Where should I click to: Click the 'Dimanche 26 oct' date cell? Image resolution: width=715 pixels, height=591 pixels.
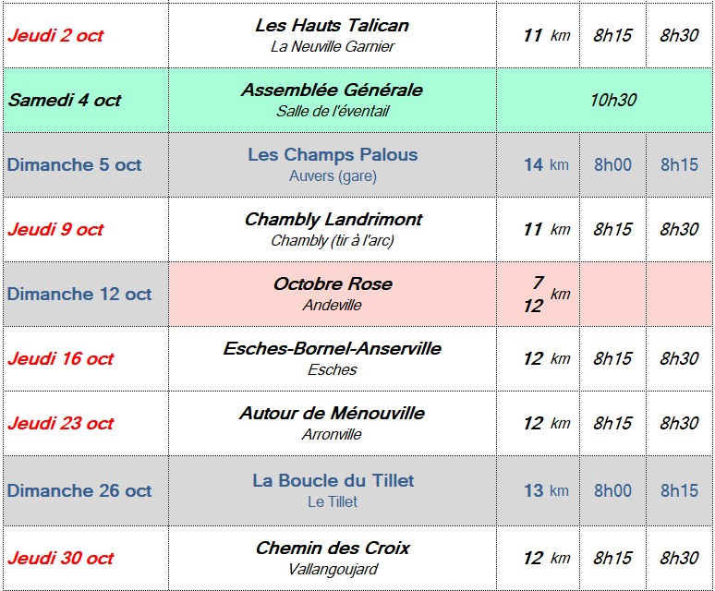click(79, 491)
